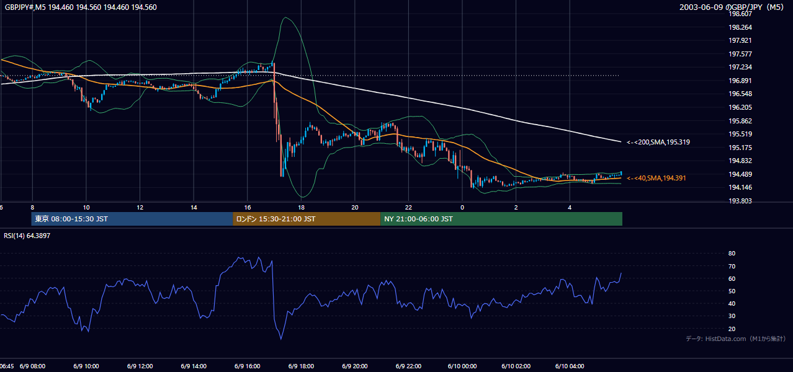Click the 6/10 04:00 time axis label
The image size is (793, 372).
pyautogui.click(x=570, y=366)
